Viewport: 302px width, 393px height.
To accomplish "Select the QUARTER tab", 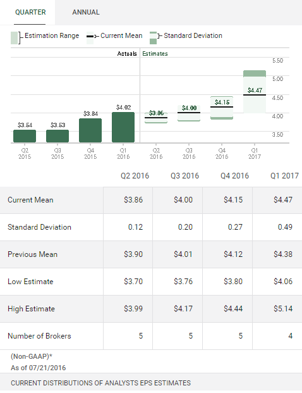I will 30,12.
